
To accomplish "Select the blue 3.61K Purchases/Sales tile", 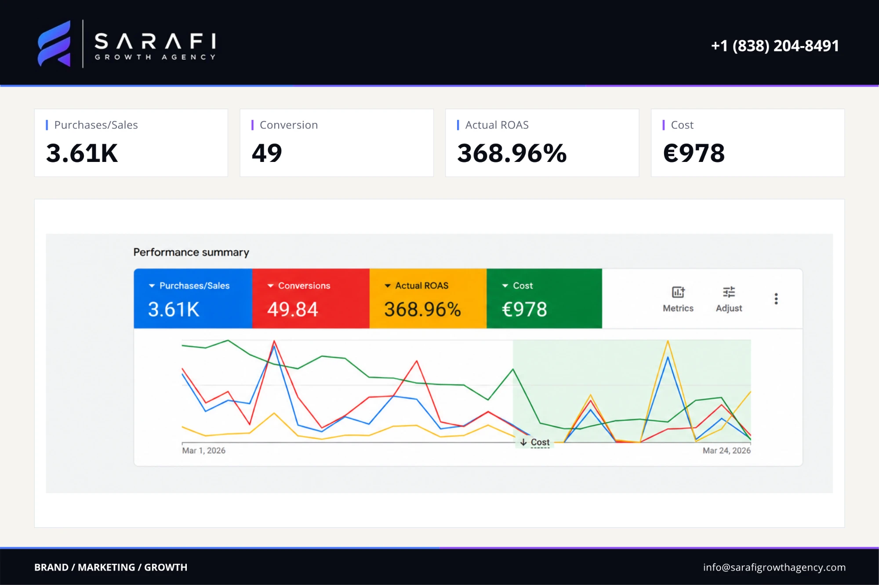I will tap(193, 298).
